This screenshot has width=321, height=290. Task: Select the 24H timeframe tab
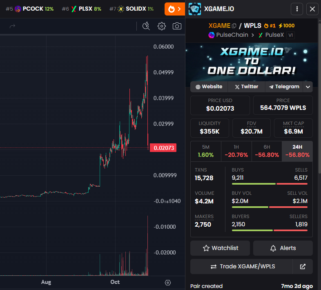coord(297,151)
